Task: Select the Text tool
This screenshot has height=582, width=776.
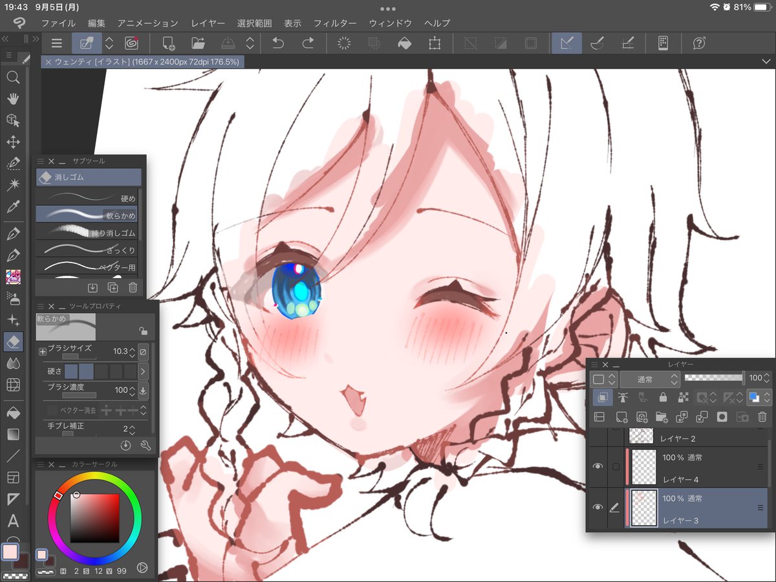Action: [x=13, y=521]
